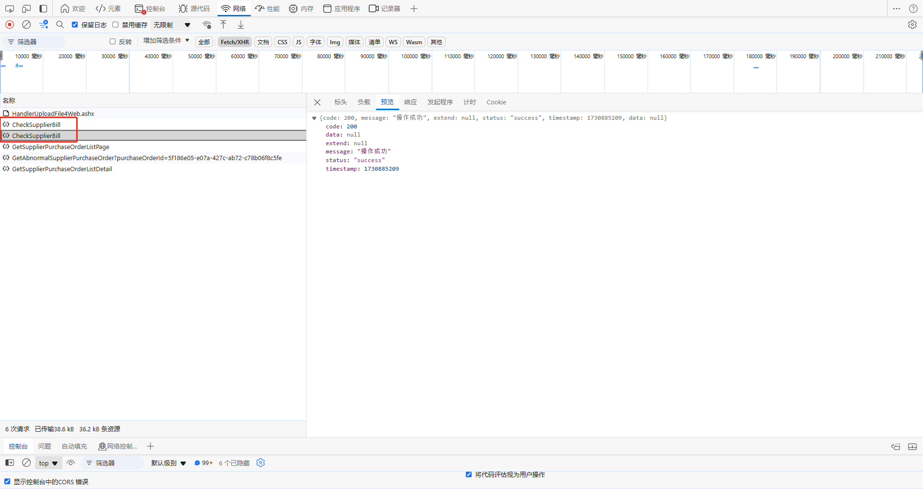Screen dimensions: 923x489
Task: Clear the network log
Action: [26, 25]
